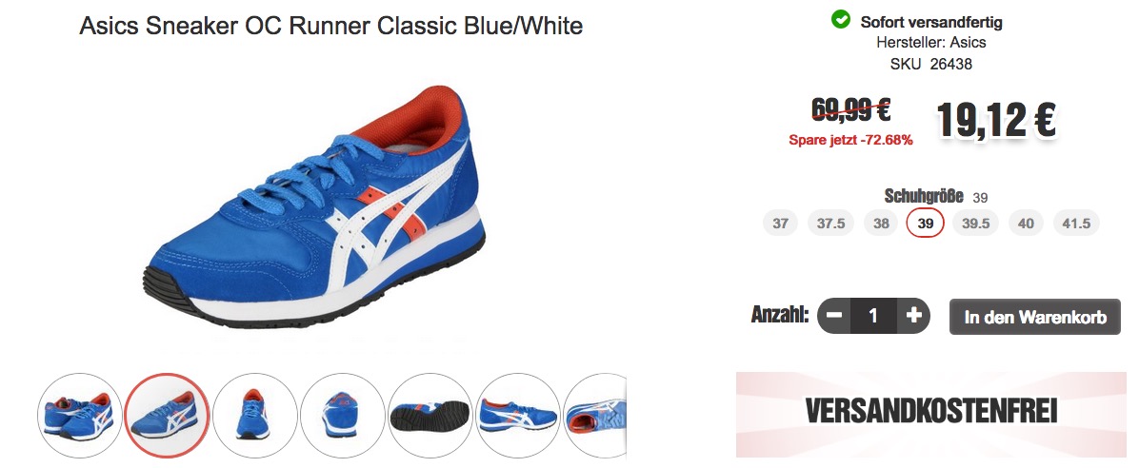The width and height of the screenshot is (1139, 468).
Task: Click the main blue sneaker product image
Action: click(x=314, y=206)
